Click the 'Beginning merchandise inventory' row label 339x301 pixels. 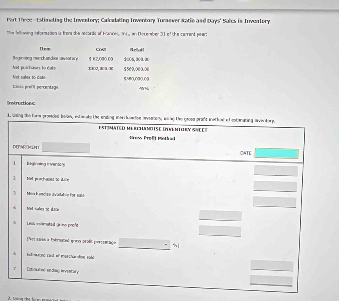pos(45,58)
